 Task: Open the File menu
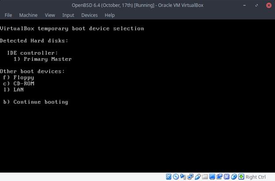pyautogui.click(x=8, y=15)
